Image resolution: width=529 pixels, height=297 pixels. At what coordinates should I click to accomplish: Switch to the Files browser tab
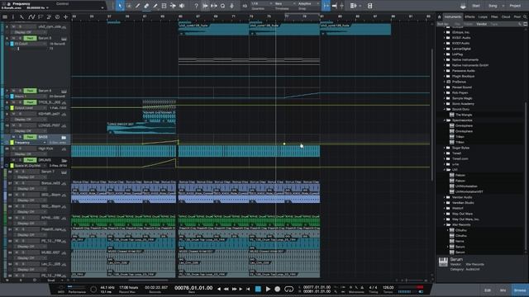(494, 16)
